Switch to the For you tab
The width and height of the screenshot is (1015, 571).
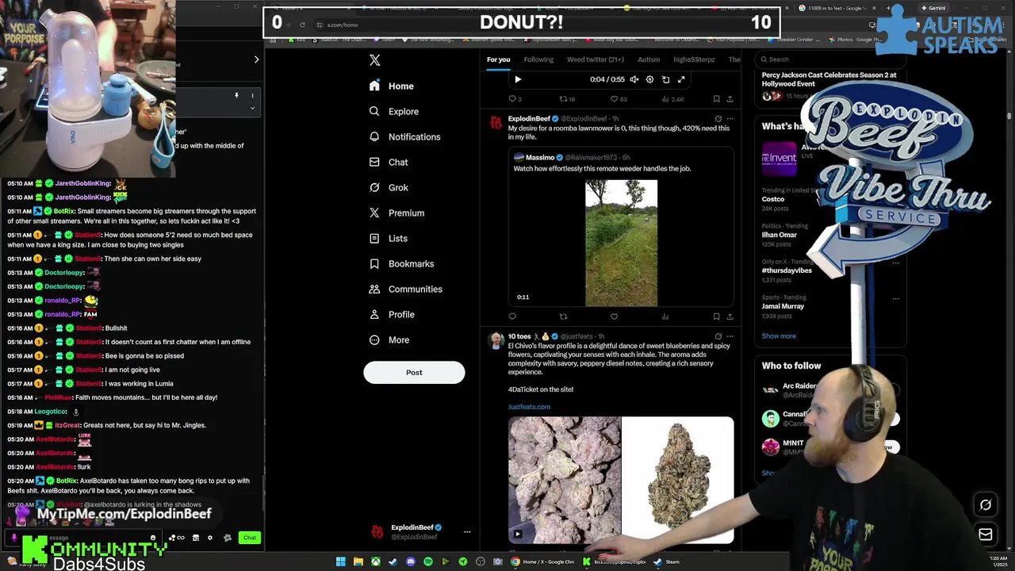pos(499,59)
